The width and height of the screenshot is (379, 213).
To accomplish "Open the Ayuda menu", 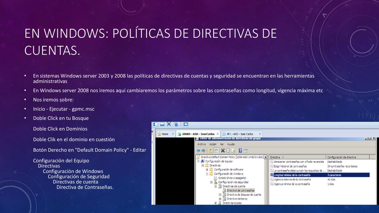I will tap(231, 144).
